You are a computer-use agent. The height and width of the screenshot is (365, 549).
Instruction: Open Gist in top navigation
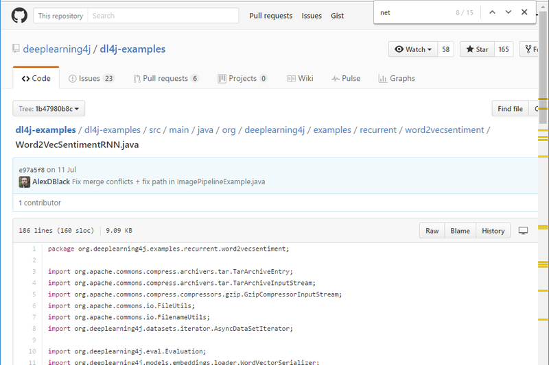pos(337,16)
